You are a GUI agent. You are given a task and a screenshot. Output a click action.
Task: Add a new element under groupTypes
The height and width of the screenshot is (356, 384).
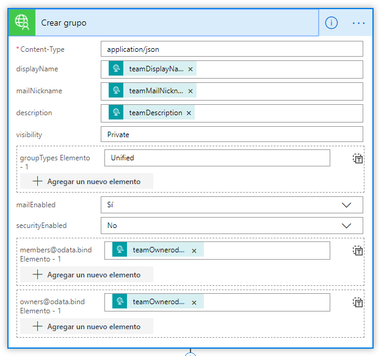(87, 181)
